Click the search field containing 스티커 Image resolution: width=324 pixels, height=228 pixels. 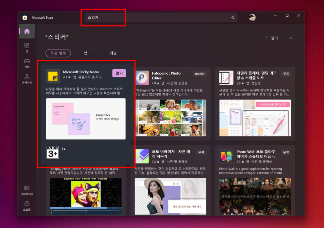pos(161,18)
